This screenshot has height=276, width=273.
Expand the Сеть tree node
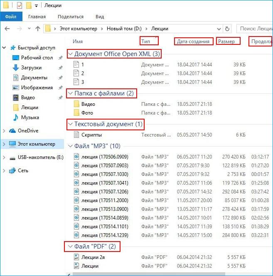pos(4,171)
